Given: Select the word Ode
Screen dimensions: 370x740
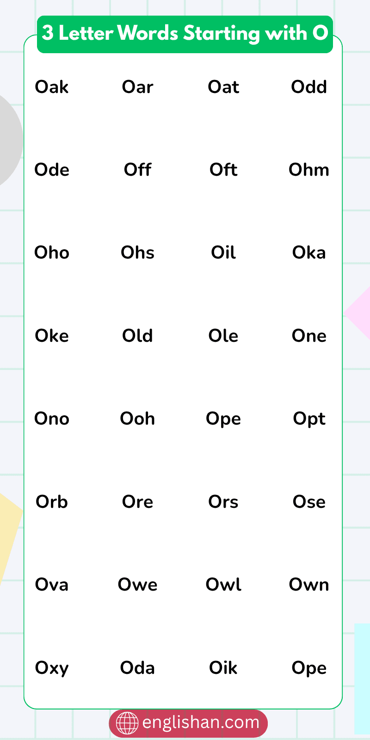Looking at the screenshot, I should [x=52, y=170].
